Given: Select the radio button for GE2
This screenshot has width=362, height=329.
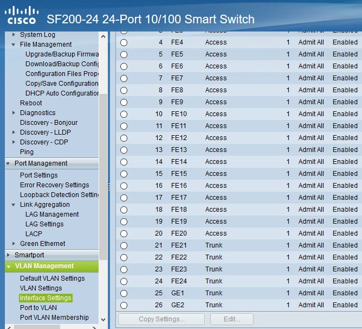Looking at the screenshot, I should tap(124, 306).
